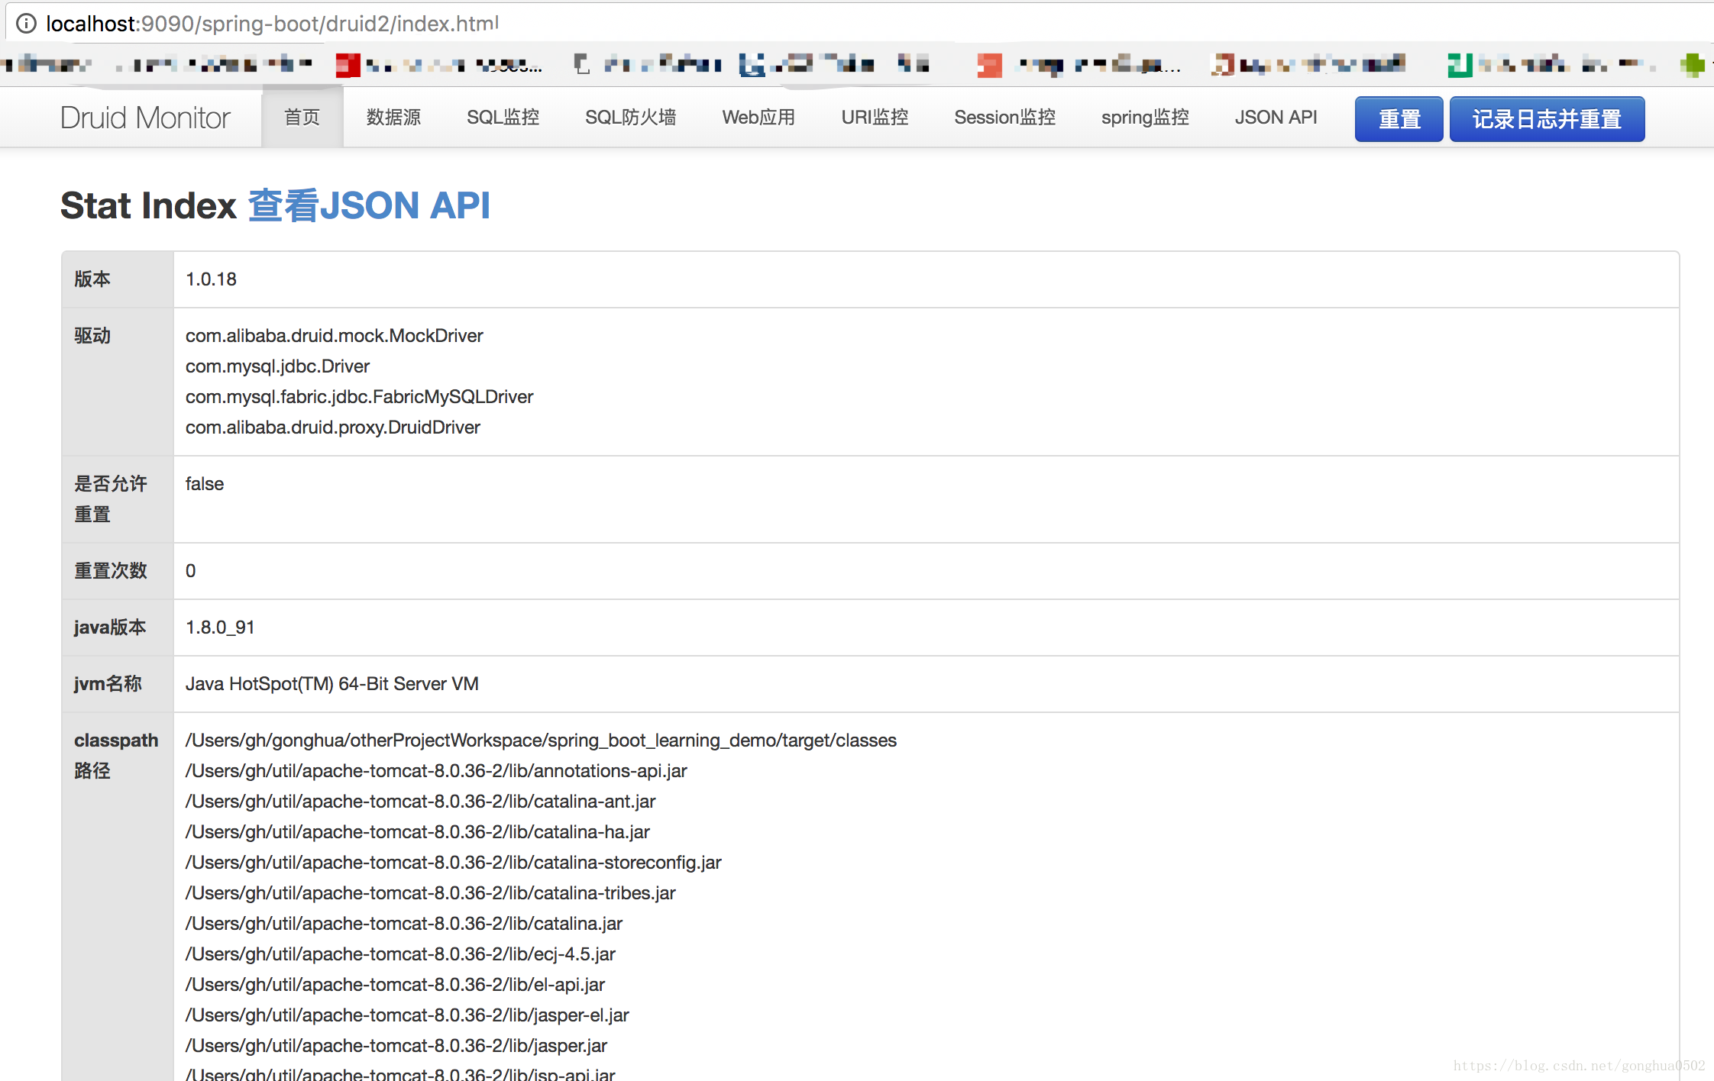This screenshot has width=1714, height=1081.
Task: Click the java版本 value 1.8.0_91
Action: point(220,628)
